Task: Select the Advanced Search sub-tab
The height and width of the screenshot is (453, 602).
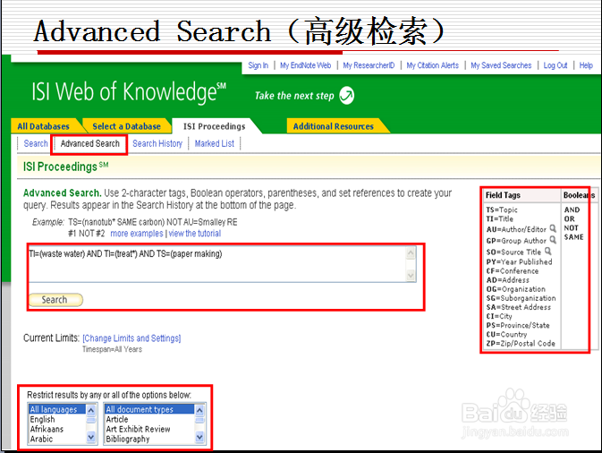Action: click(x=89, y=143)
